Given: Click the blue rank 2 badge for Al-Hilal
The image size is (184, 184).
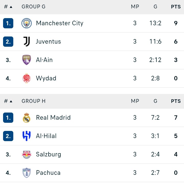Looking at the screenshot, I should pos(8,136).
